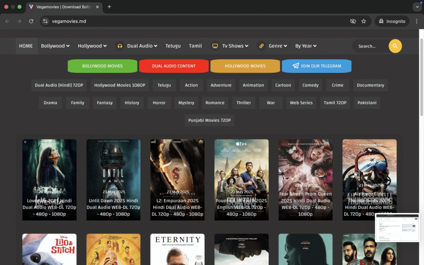Select the Action category tag
The image size is (424, 265).
(191, 85)
